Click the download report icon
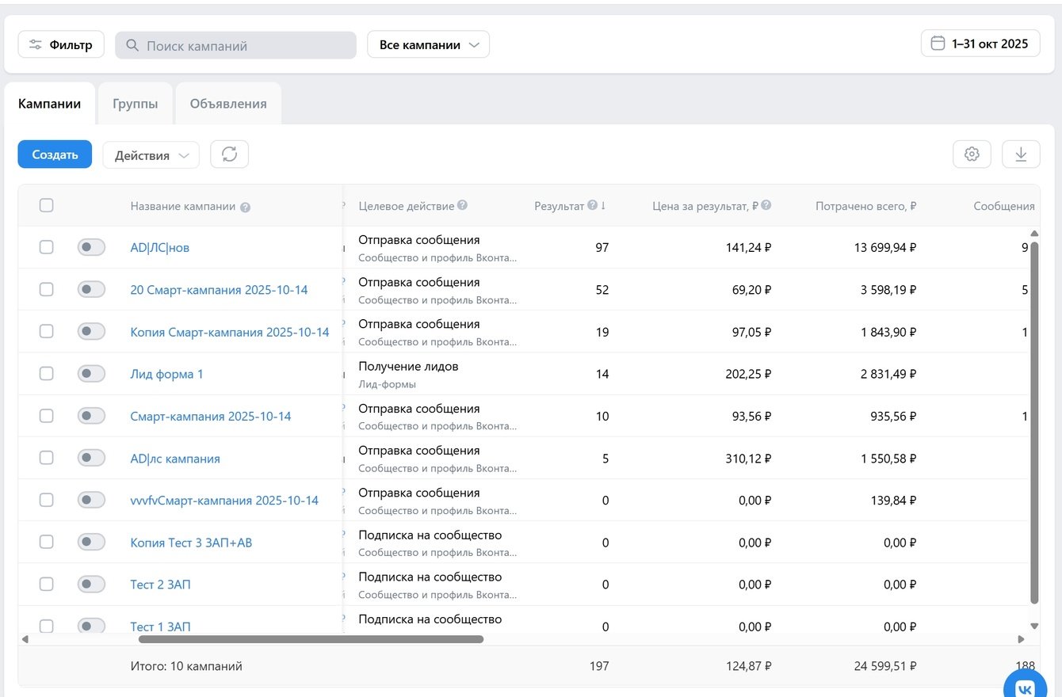 coord(1021,154)
